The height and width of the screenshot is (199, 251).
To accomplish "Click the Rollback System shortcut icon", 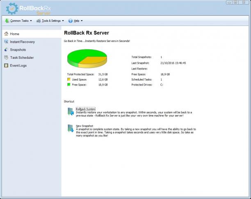I will click(71, 111).
